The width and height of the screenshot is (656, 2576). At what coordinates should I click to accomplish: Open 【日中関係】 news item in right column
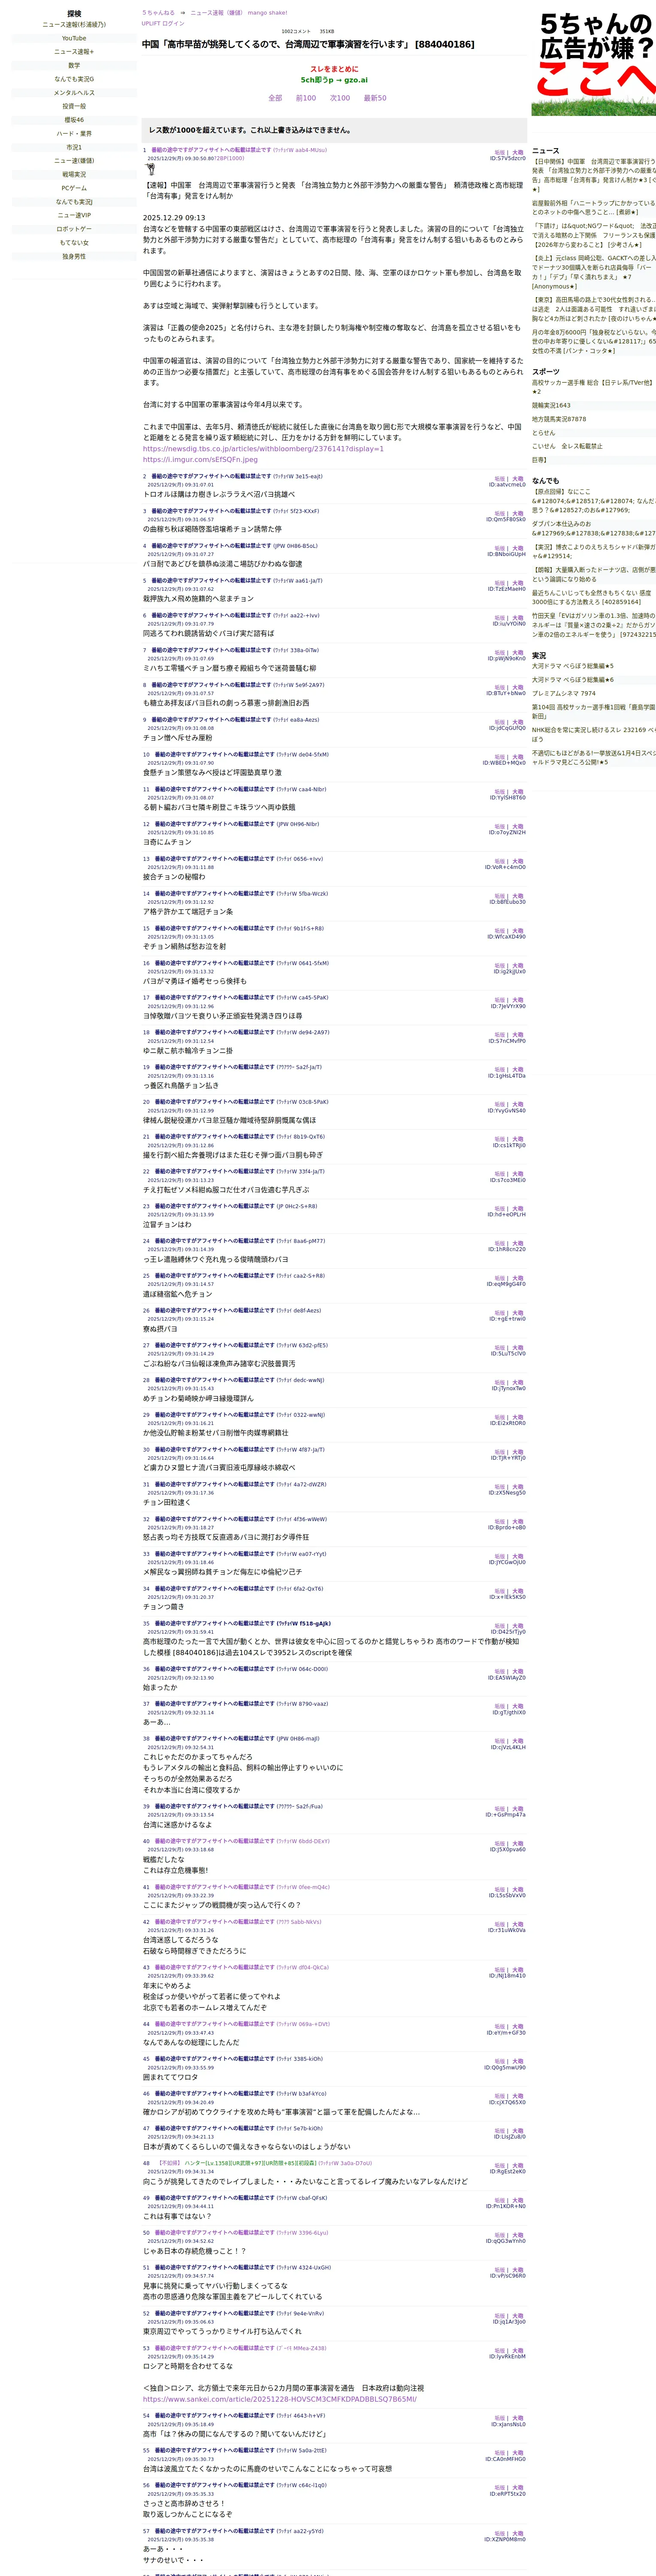pyautogui.click(x=594, y=175)
